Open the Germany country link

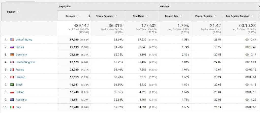click(x=21, y=55)
